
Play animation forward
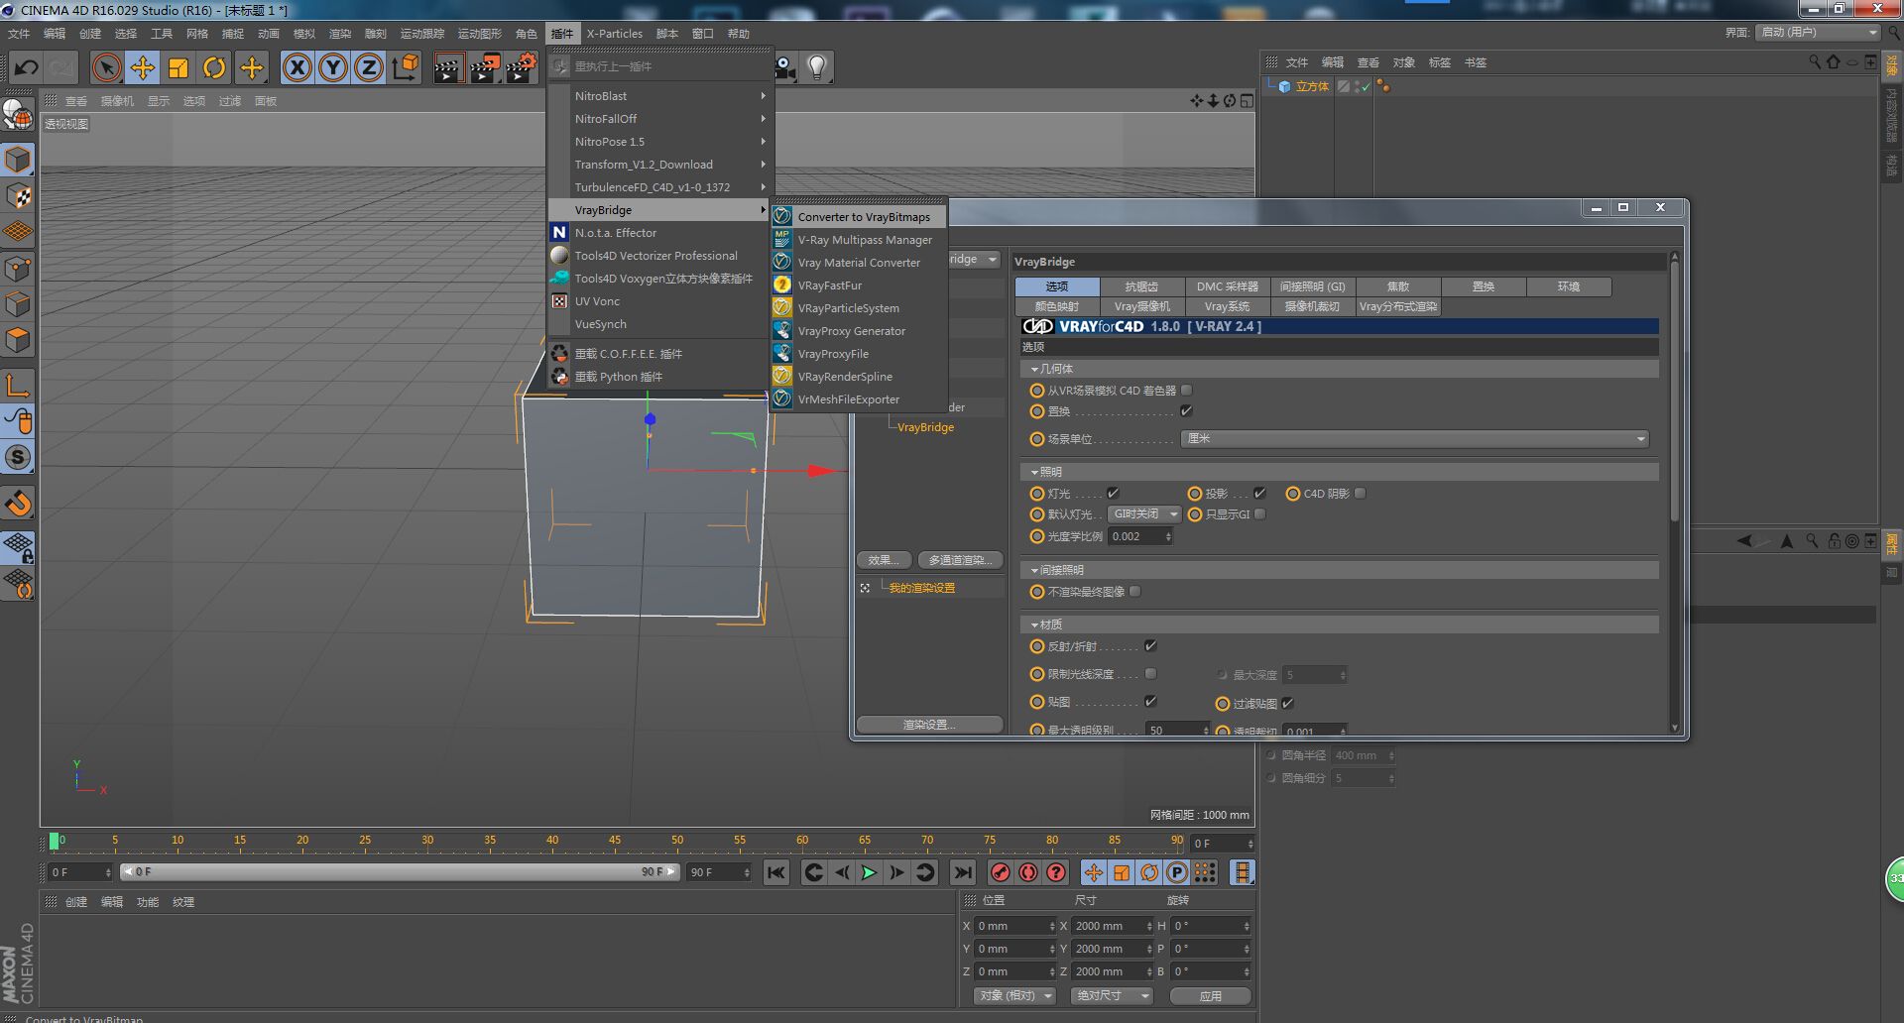[869, 872]
